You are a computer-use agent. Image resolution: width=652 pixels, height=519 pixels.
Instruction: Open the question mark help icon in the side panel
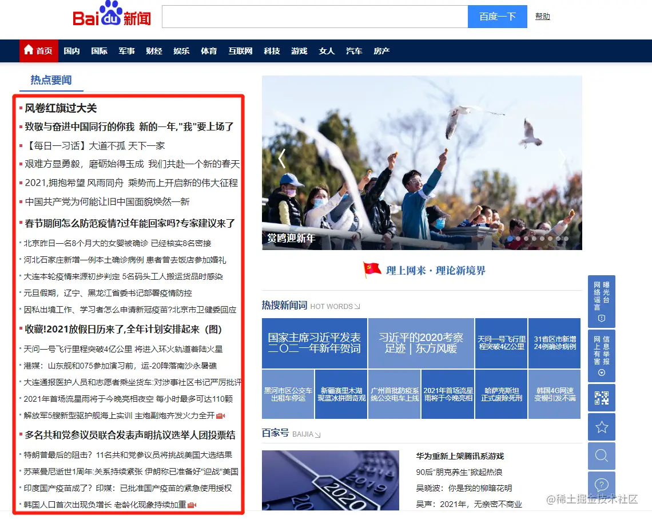point(601,485)
